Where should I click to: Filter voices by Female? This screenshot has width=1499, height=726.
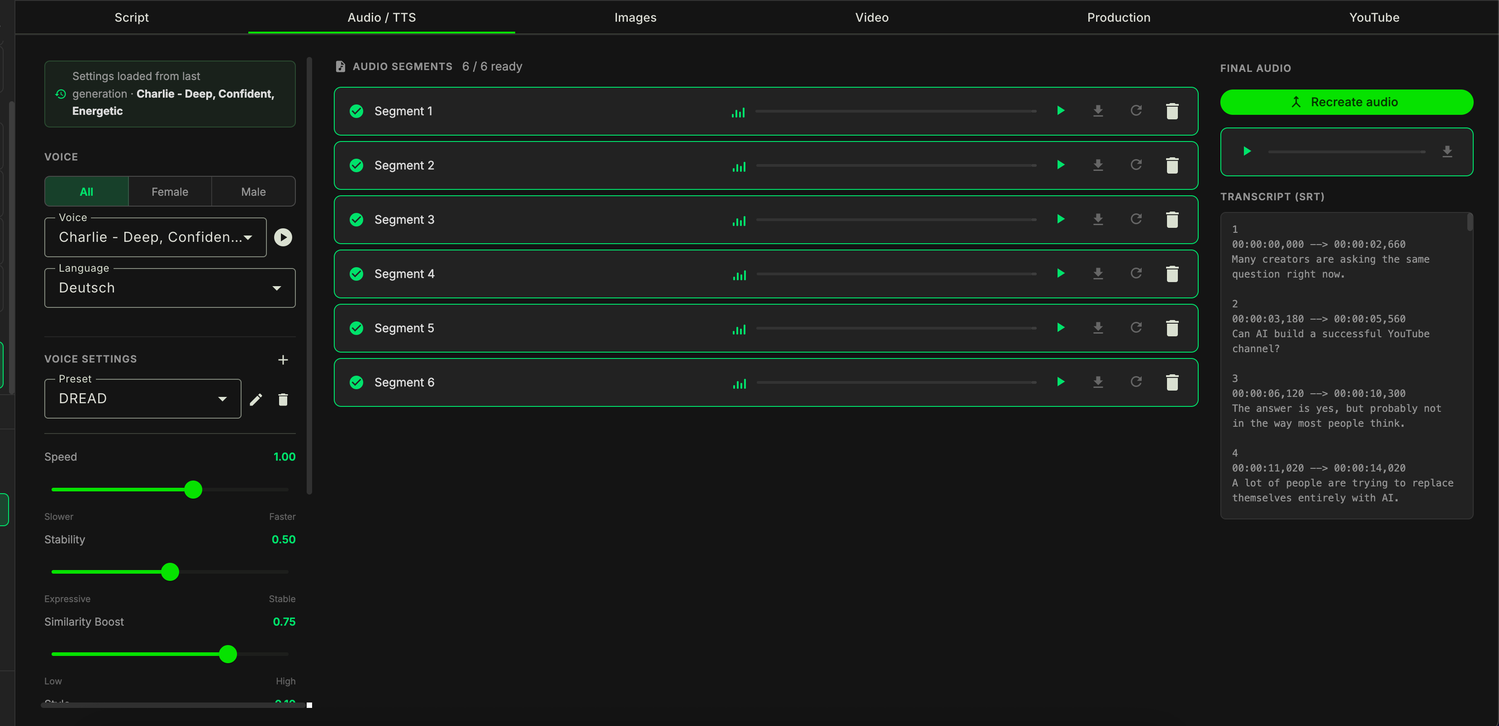[x=170, y=191]
